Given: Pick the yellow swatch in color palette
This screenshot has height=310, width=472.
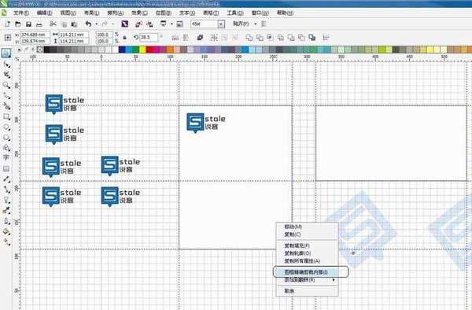Looking at the screenshot, I should [142, 50].
